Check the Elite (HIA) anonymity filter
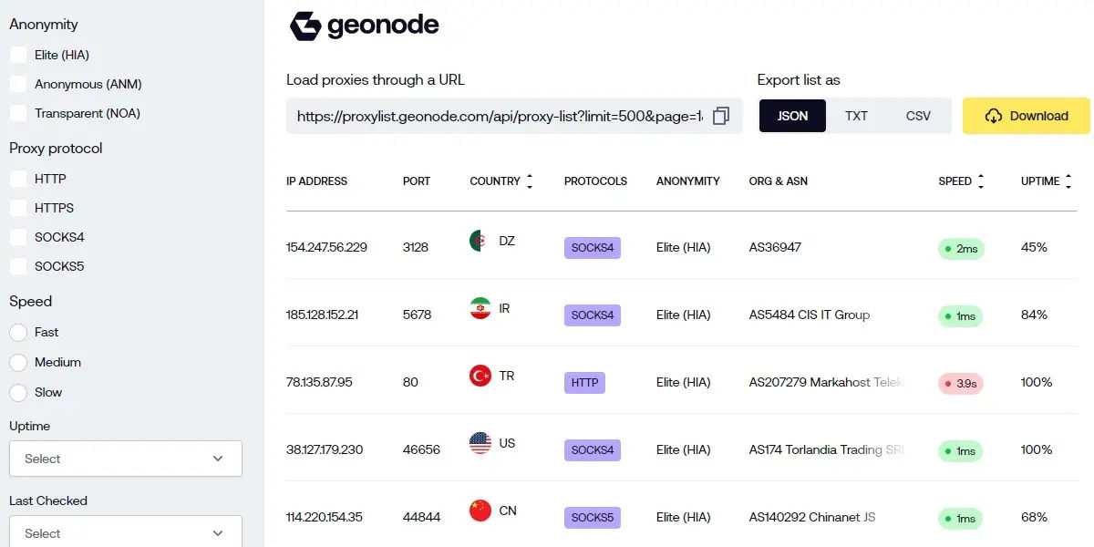Image resolution: width=1094 pixels, height=547 pixels. point(17,55)
